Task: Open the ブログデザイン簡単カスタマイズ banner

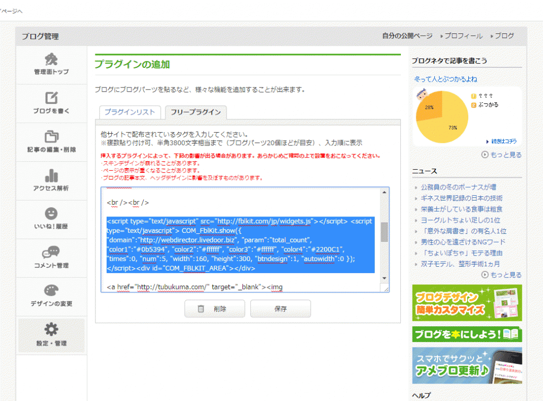Action: (x=467, y=303)
